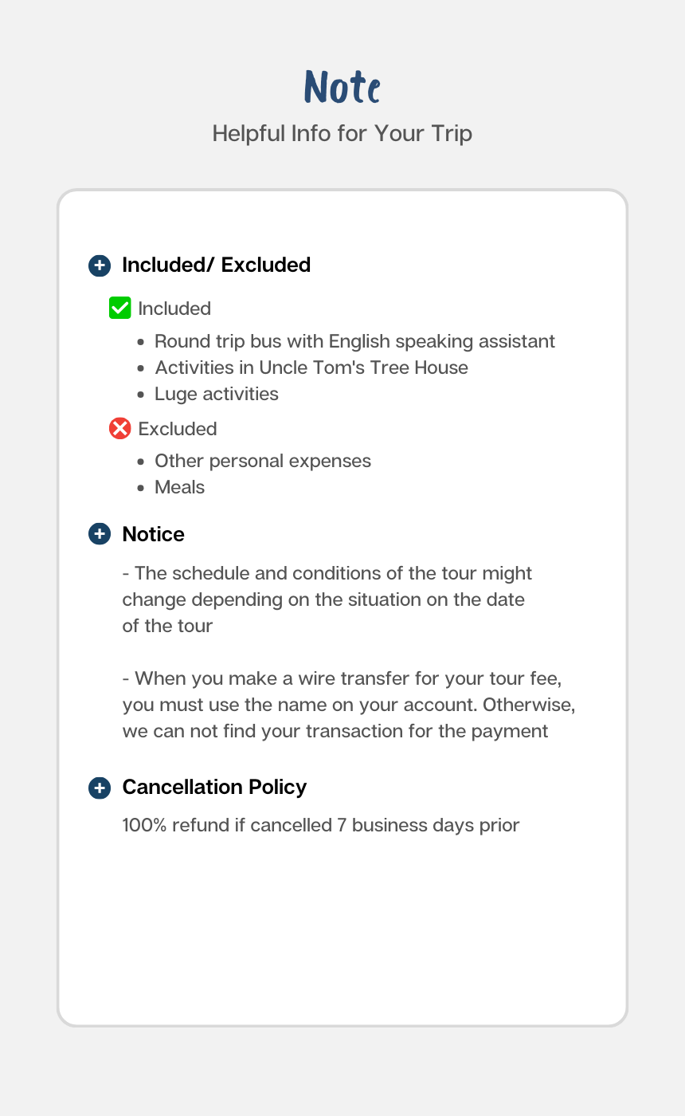The height and width of the screenshot is (1116, 685).
Task: Click Activities in Uncle Tom's Tree House
Action: coord(311,367)
